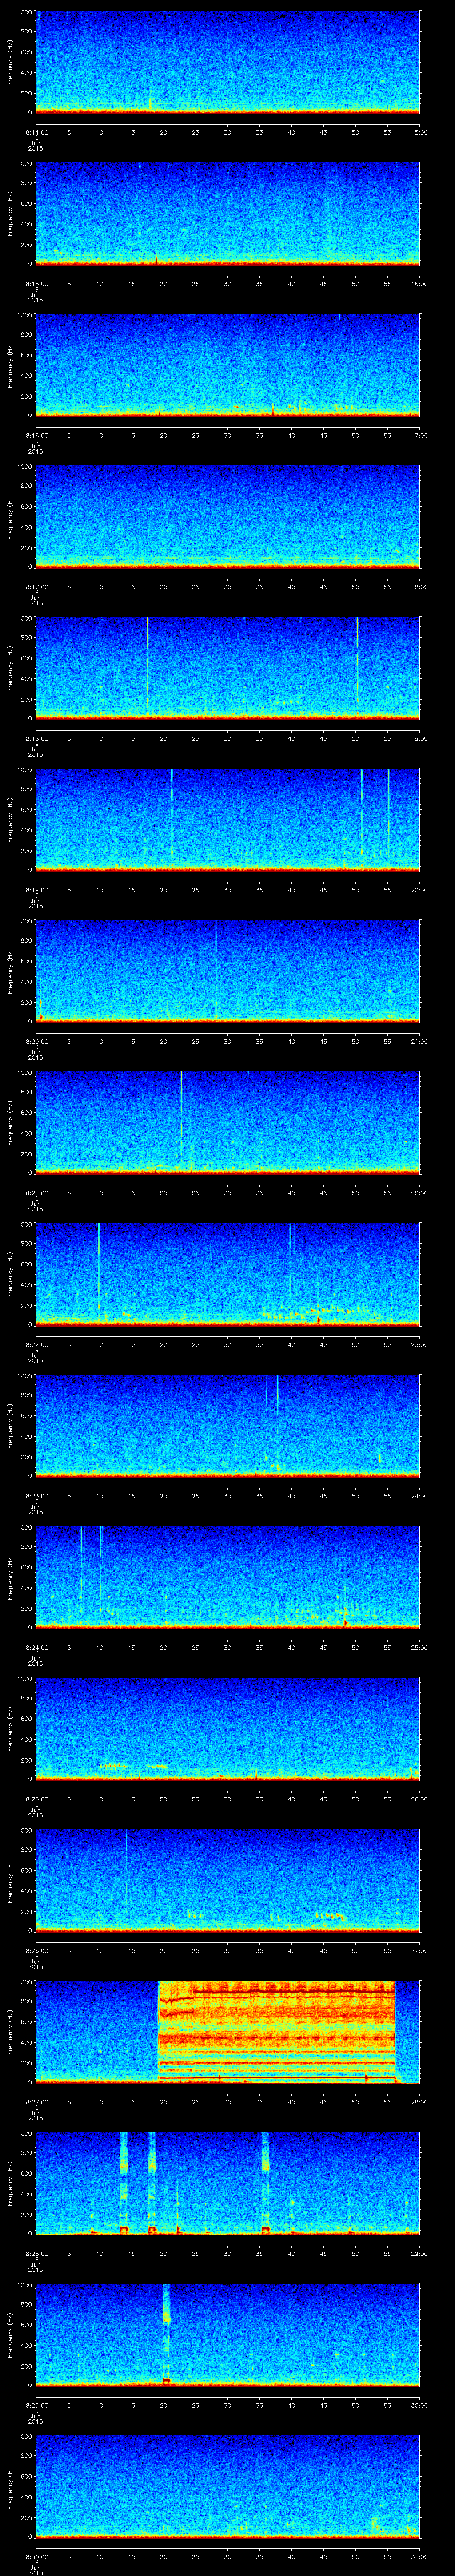
Task: Click the 8:26:00 start time label
Action: click(36, 1950)
